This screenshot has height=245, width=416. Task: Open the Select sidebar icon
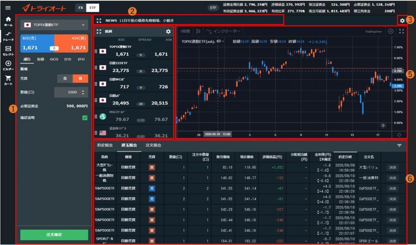point(8,51)
